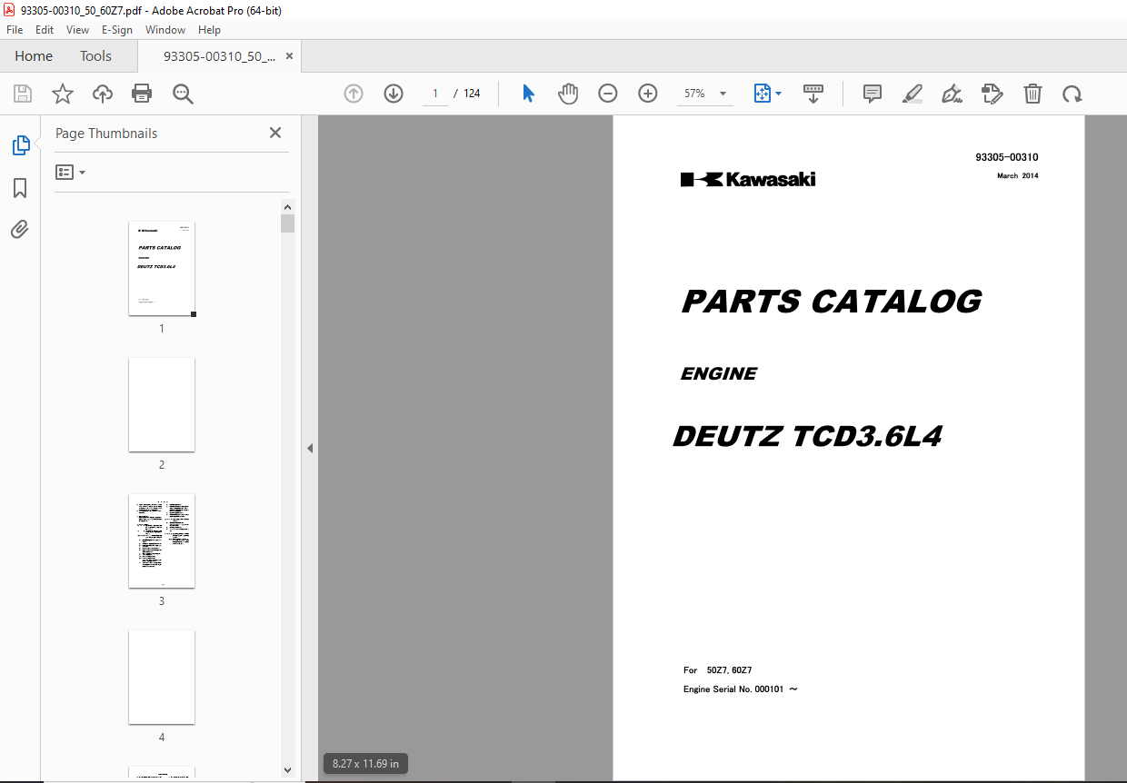Select the 93305-00310_50_ document tab
The image size is (1127, 783).
(x=219, y=55)
